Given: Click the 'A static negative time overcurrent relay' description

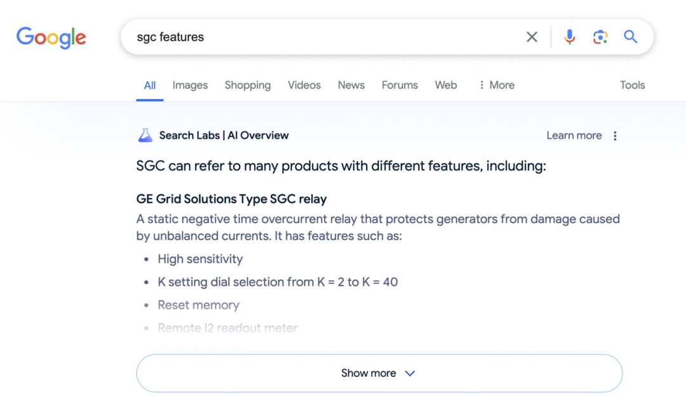Looking at the screenshot, I should (x=378, y=227).
